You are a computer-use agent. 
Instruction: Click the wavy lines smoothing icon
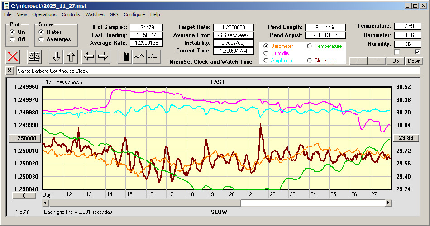pos(154,56)
